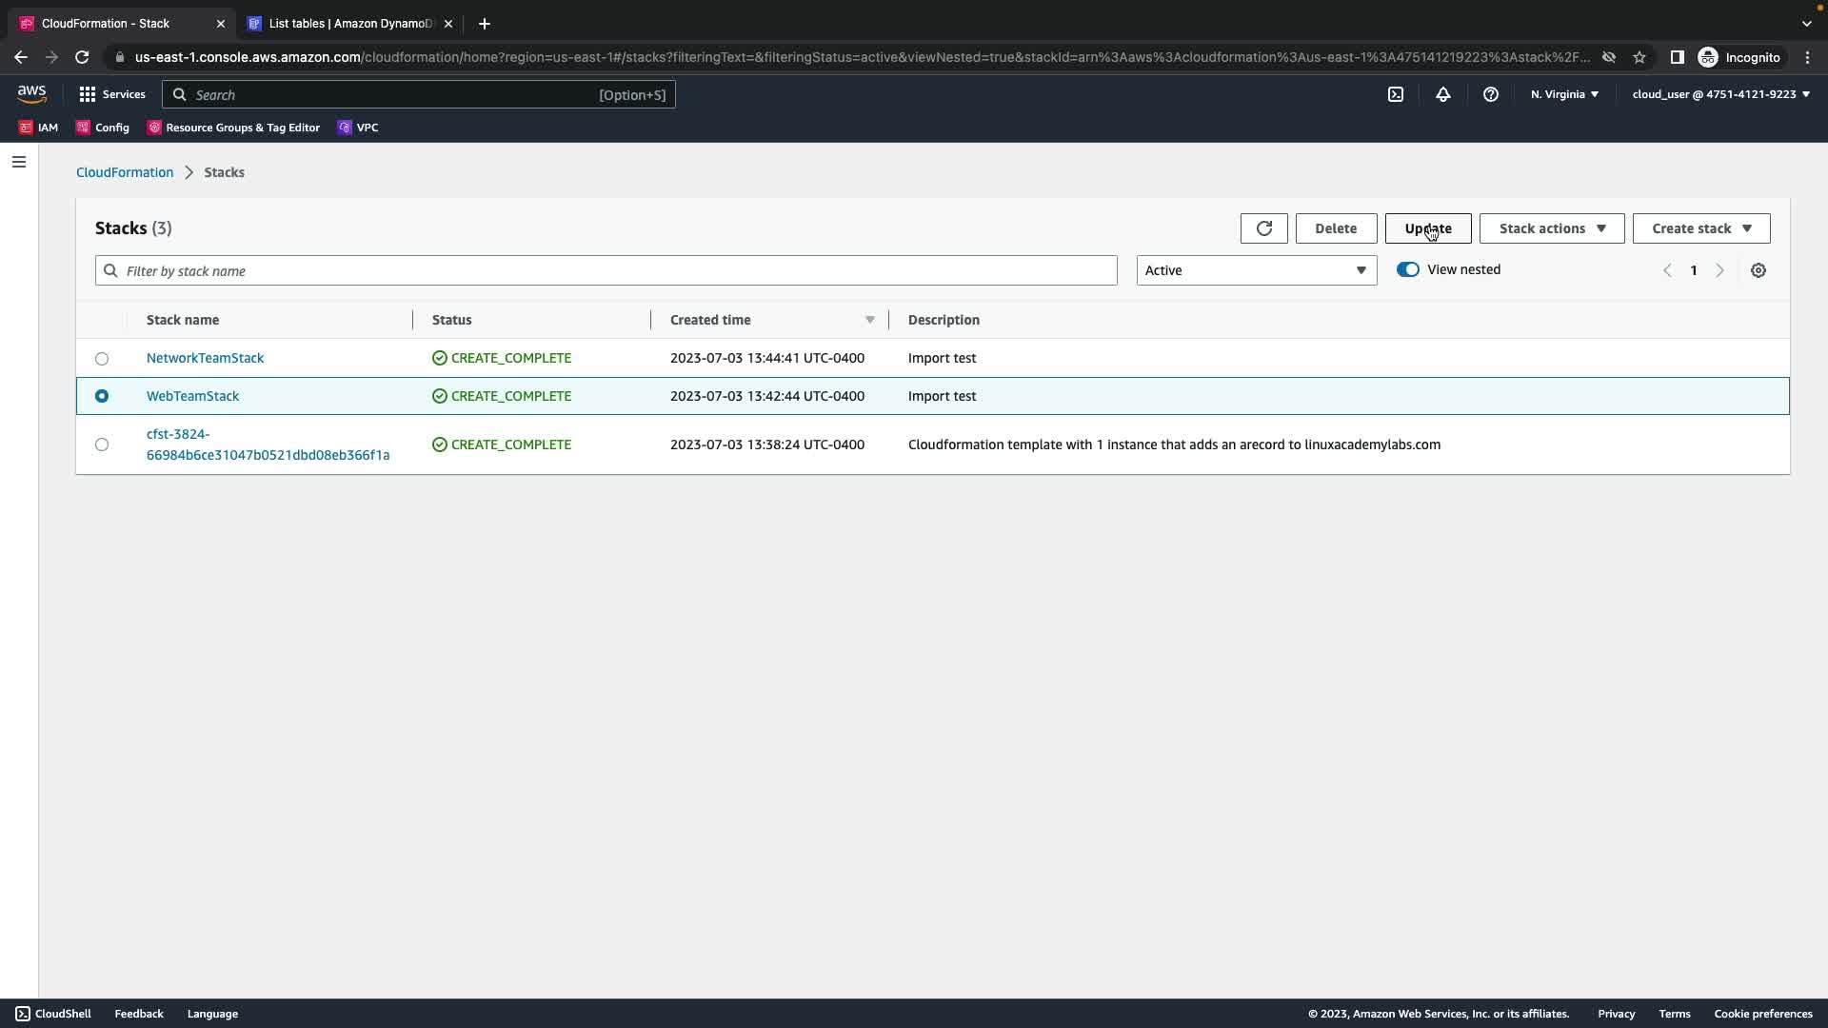Expand the Create stack dropdown
1828x1028 pixels.
pyautogui.click(x=1700, y=228)
